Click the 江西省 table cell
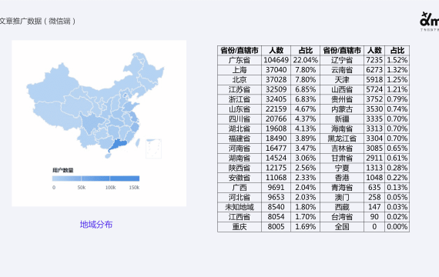This screenshot has height=277, width=439. click(240, 217)
